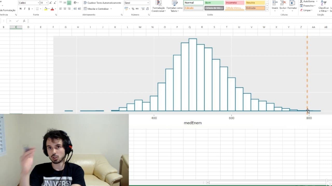Open Formatar como Tabela menu

tap(175, 6)
